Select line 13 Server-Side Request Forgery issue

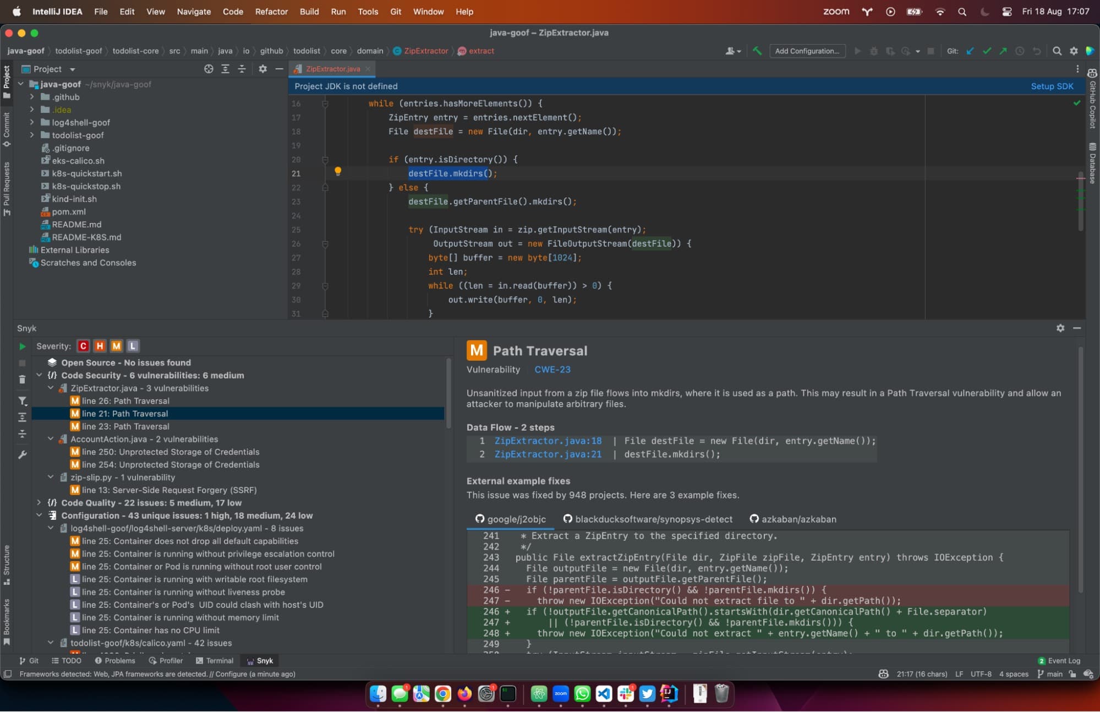(x=238, y=490)
